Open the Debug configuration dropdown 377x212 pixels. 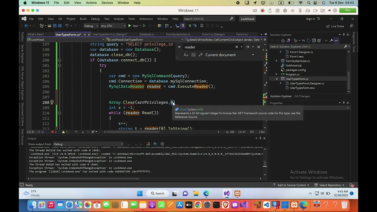tap(91, 26)
